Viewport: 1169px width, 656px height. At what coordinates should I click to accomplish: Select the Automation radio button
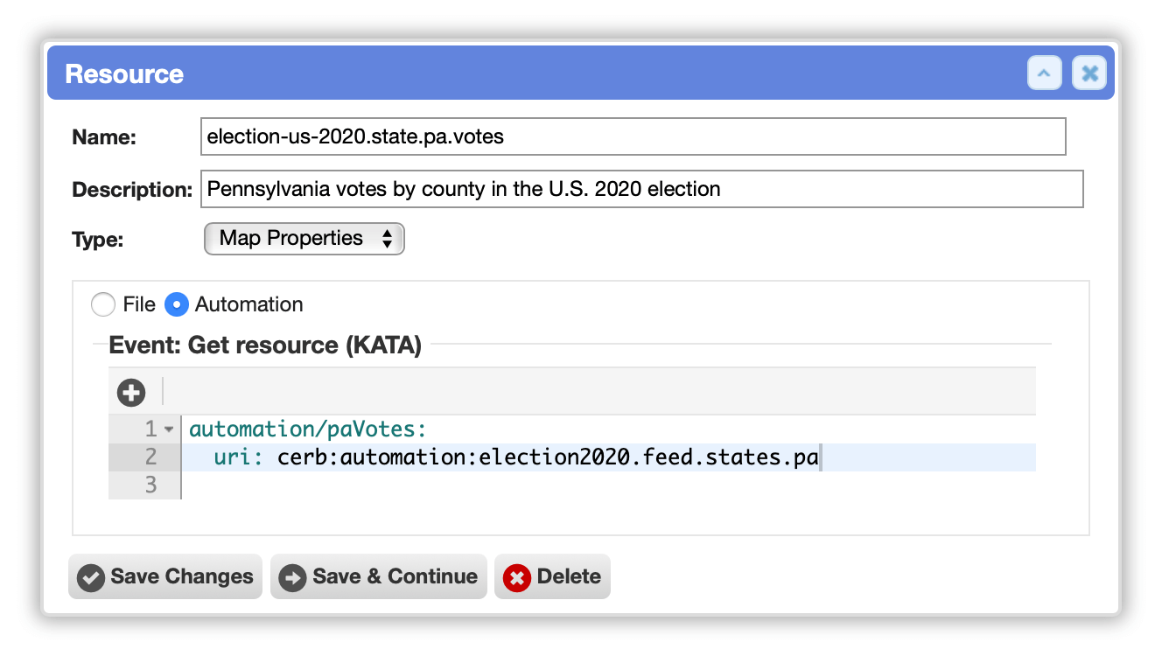(x=177, y=304)
